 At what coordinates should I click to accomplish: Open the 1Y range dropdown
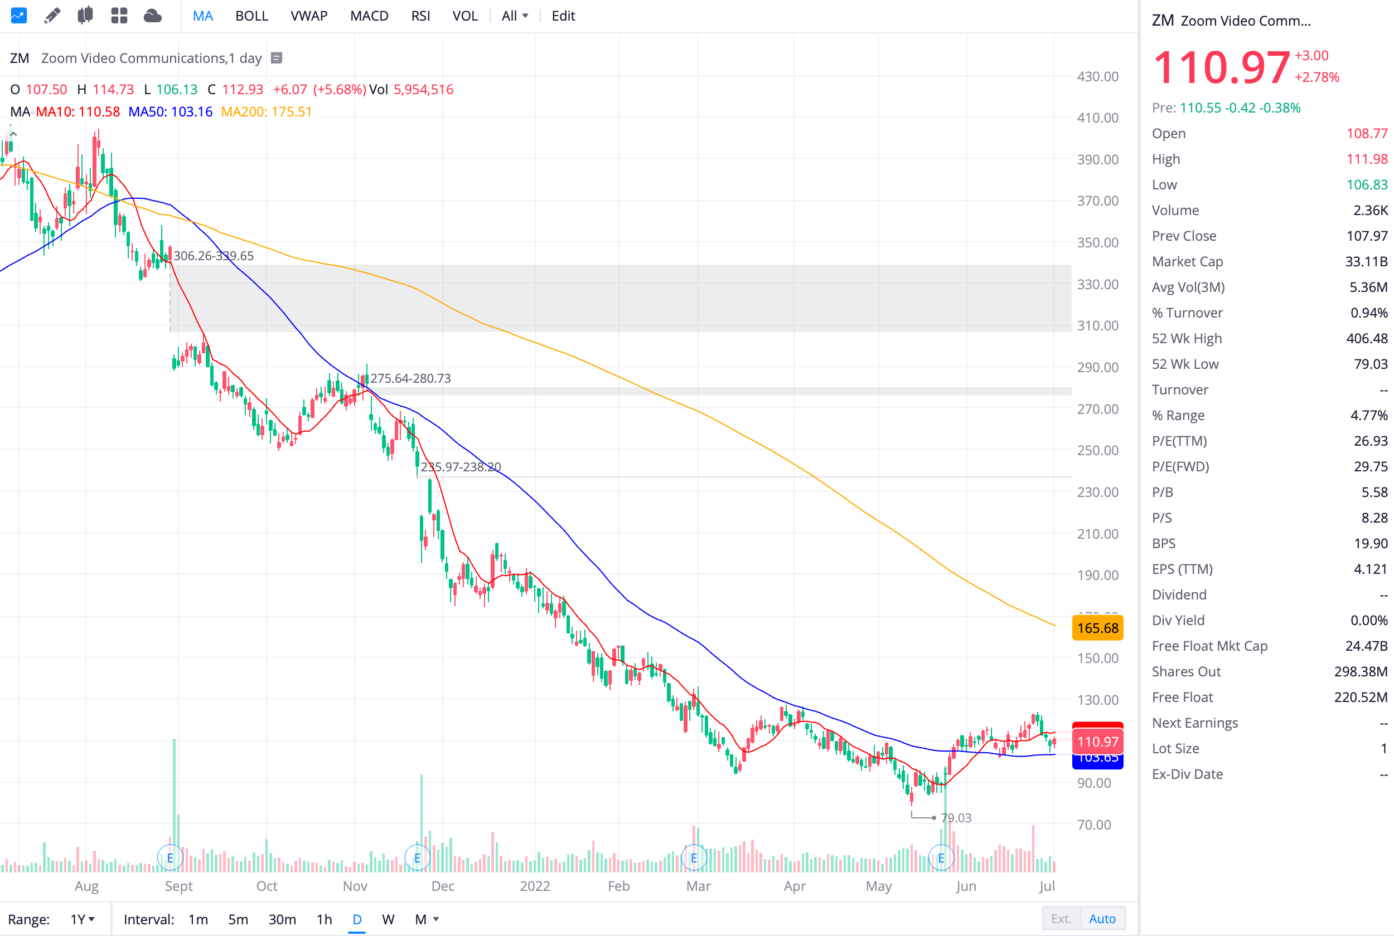tap(83, 919)
